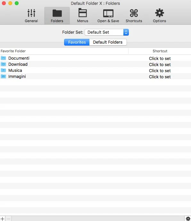Remove selected favorite with minus button
Viewport: 191px width, 221px height.
(x=8, y=219)
